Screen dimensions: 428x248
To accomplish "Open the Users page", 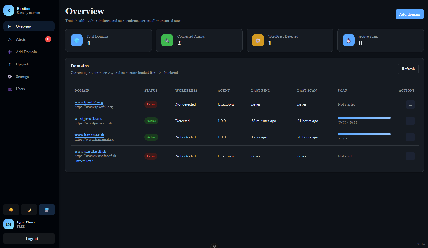I will point(29,89).
